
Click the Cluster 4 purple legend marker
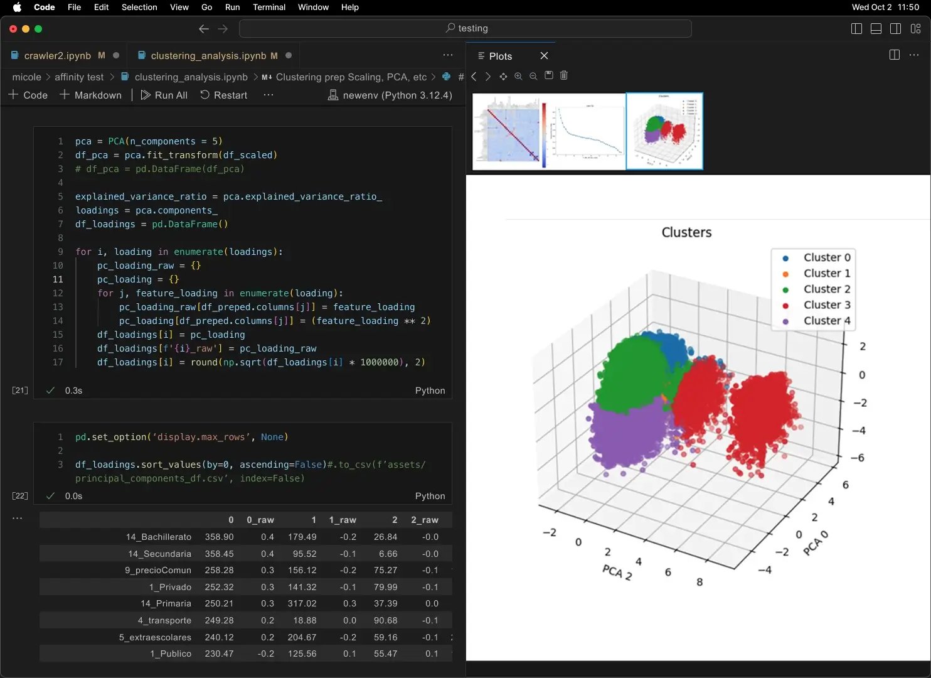point(785,321)
